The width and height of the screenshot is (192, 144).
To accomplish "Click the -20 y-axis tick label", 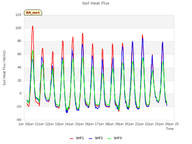I will (x=19, y=107).
